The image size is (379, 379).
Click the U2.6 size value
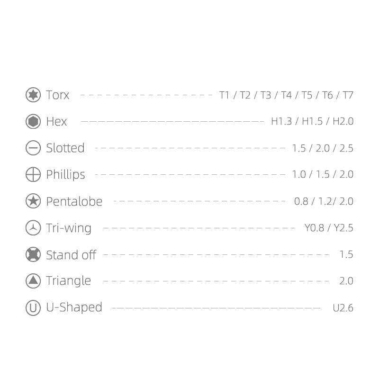[x=343, y=308]
